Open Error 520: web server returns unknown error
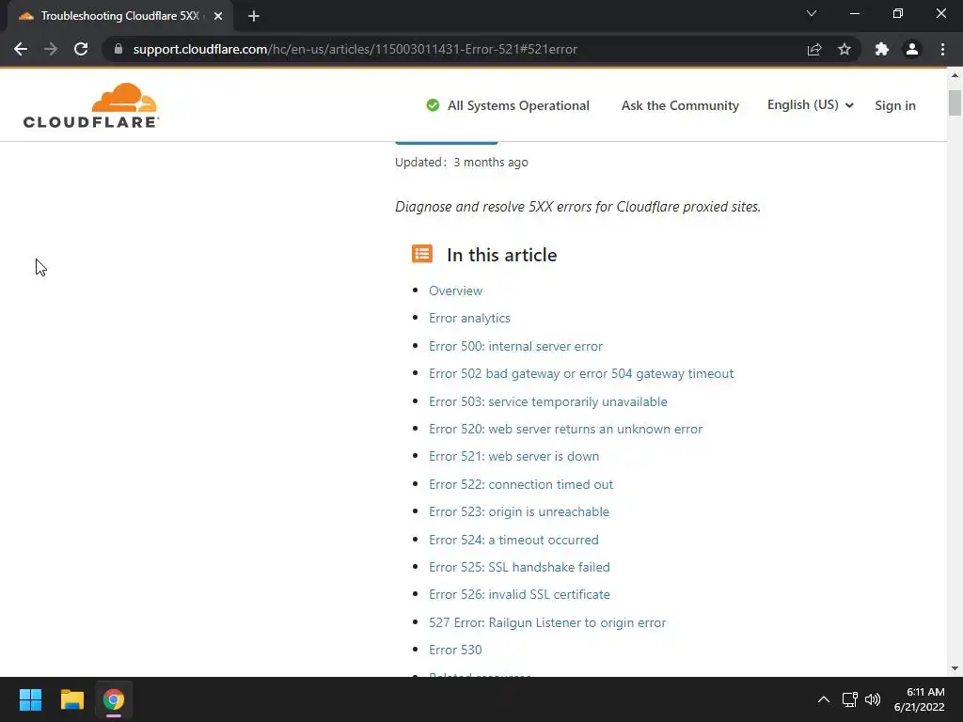Screen dimensions: 963x722 coord(565,429)
